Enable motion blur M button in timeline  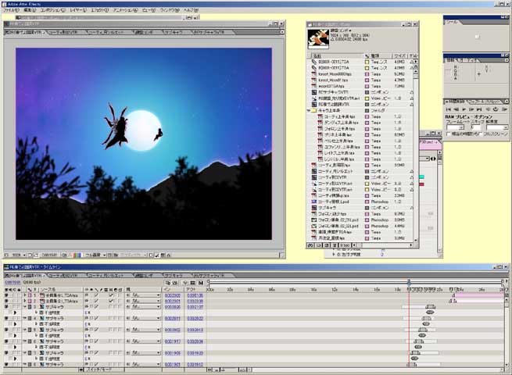(x=200, y=283)
